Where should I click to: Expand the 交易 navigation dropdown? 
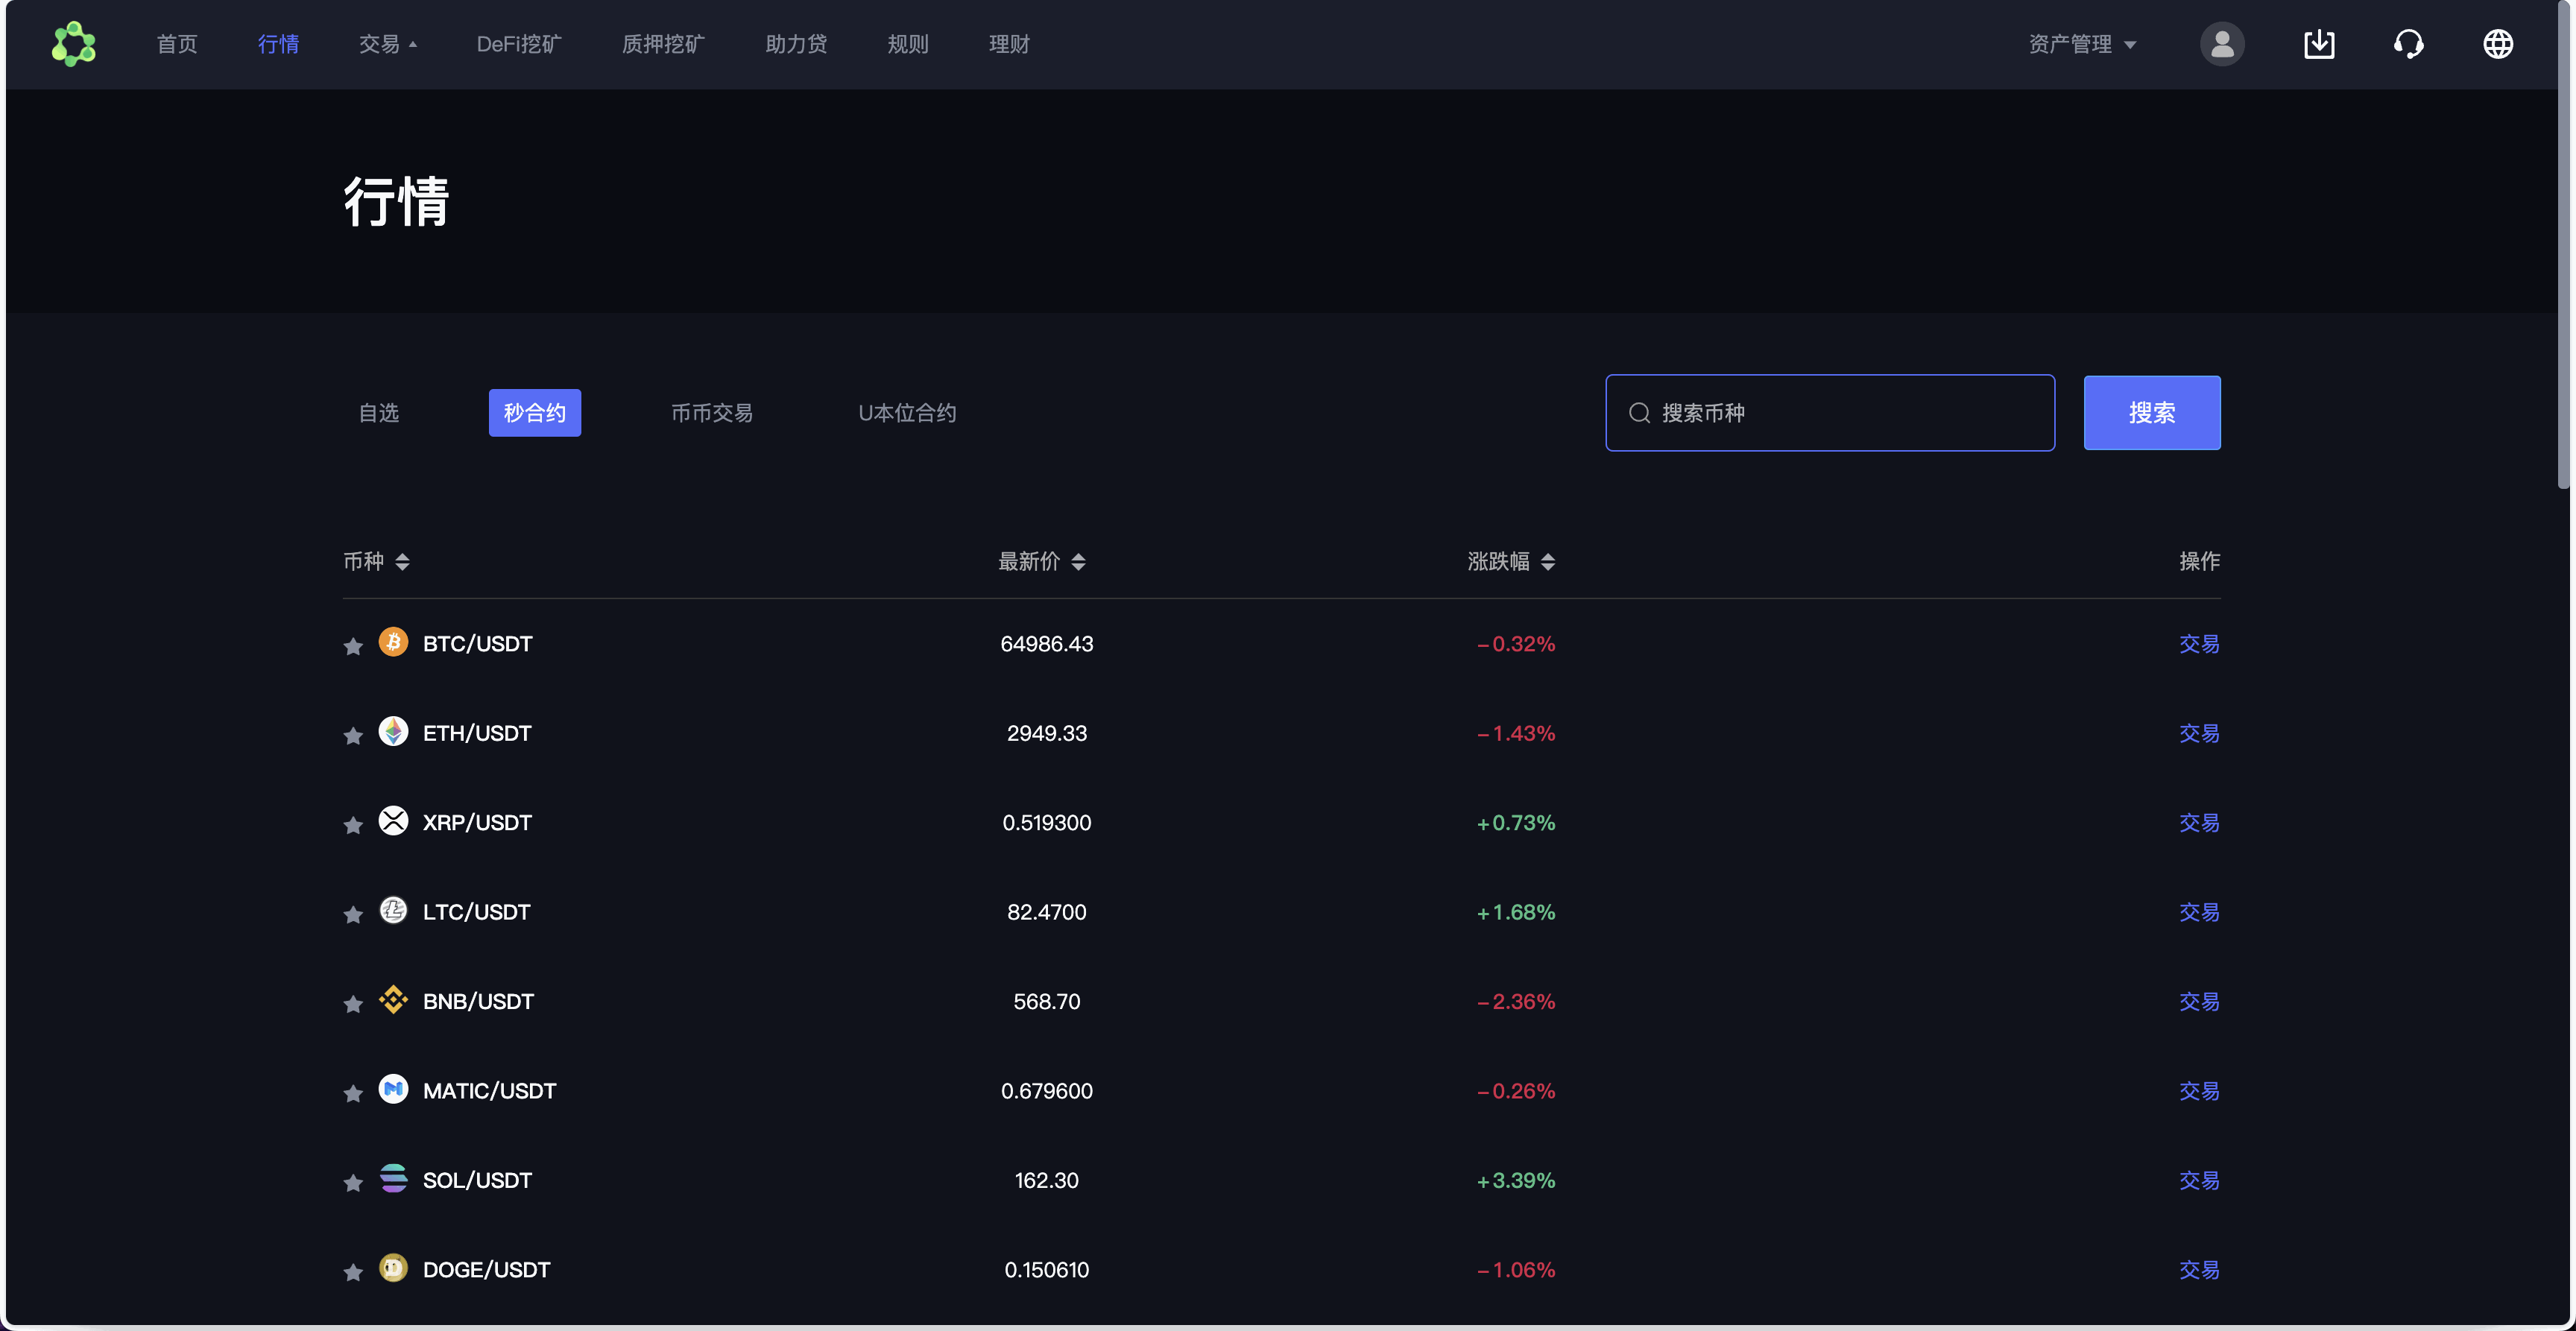pos(388,44)
